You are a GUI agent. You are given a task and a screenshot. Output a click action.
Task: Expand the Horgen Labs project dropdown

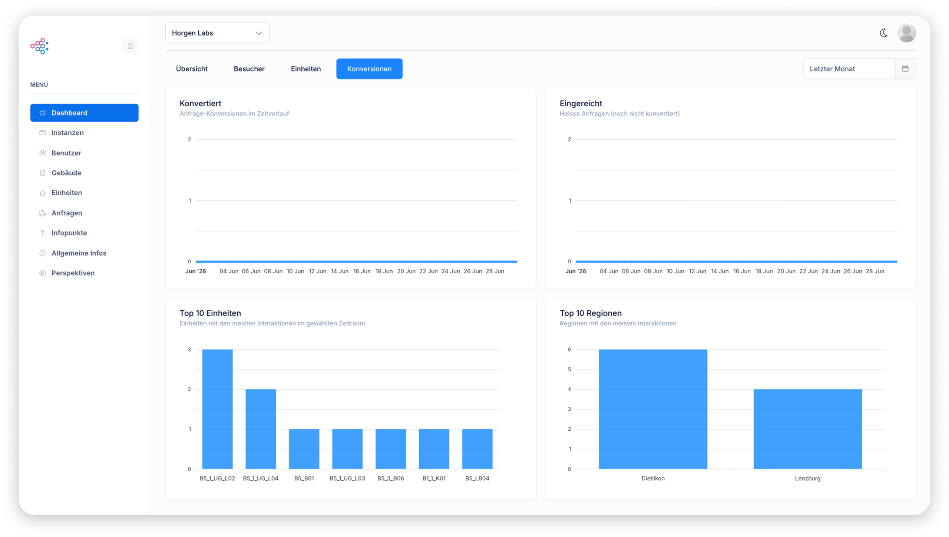217,33
